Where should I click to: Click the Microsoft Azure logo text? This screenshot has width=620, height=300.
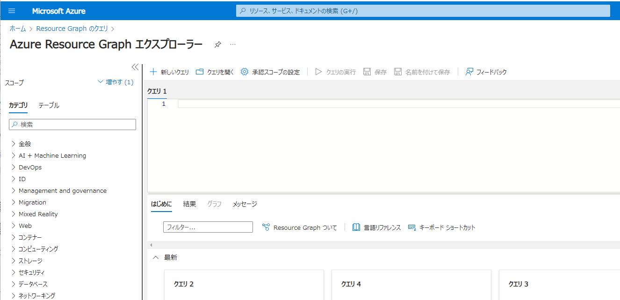59,11
